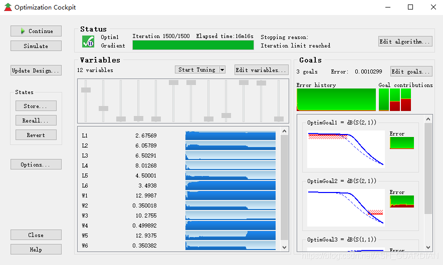Viewport: 443px width, 265px height.
Task: Click the W5 history chart
Action: point(231,235)
